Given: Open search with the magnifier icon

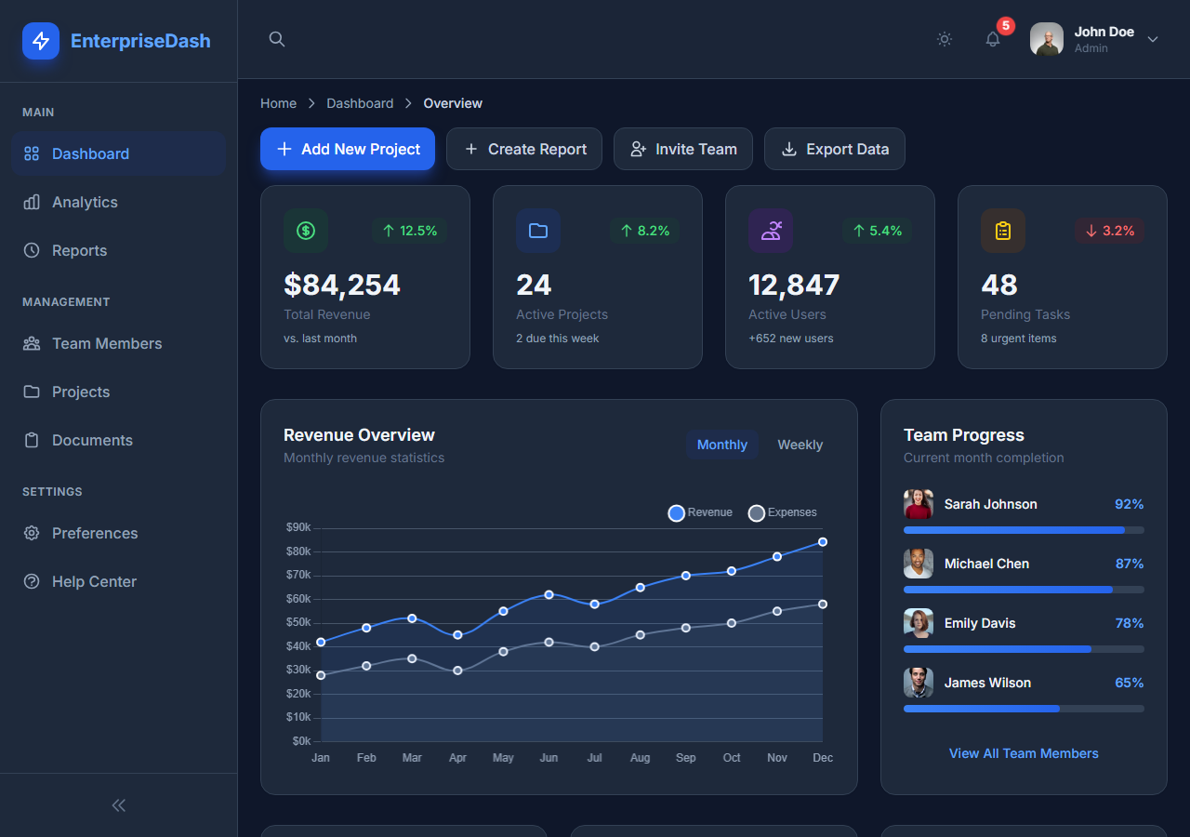Looking at the screenshot, I should (x=277, y=39).
